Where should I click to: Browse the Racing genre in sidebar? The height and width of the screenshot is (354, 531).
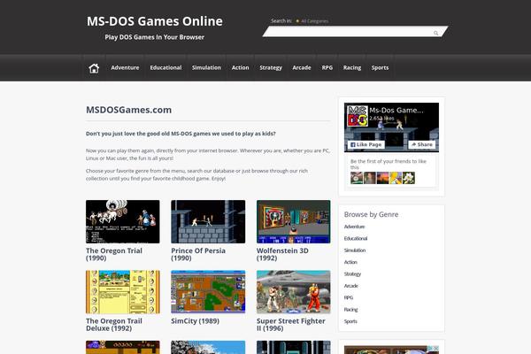[x=350, y=310]
